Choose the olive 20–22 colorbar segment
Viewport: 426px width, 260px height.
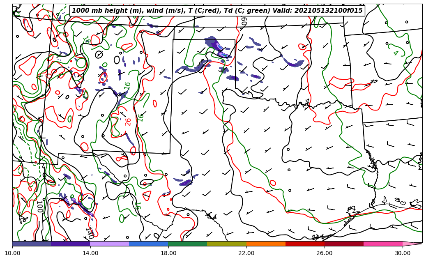227,244
